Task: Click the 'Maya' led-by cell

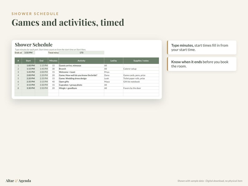Action: coord(114,82)
